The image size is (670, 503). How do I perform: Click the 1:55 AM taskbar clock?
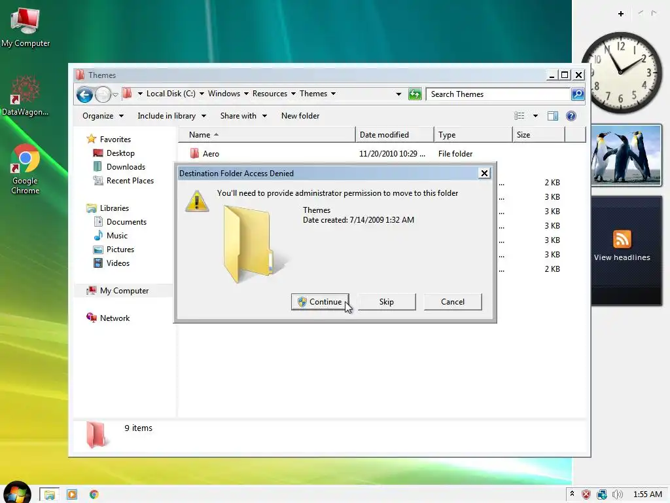pyautogui.click(x=647, y=494)
